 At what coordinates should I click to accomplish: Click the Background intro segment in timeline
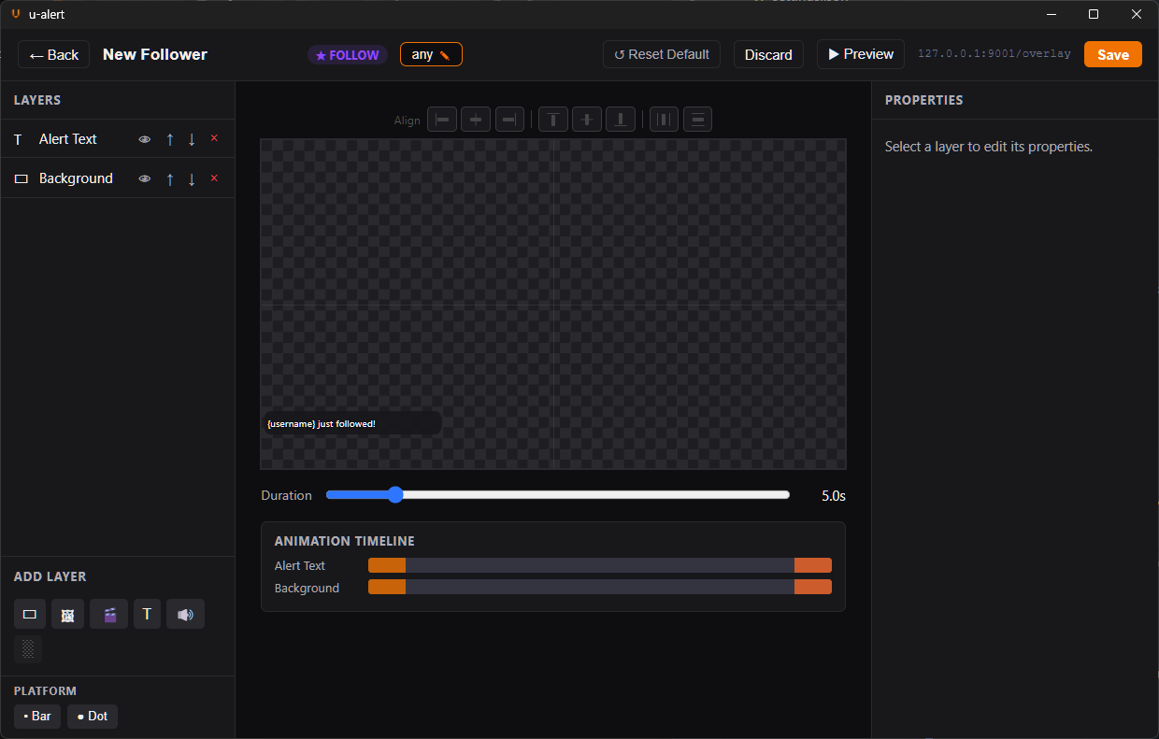387,588
